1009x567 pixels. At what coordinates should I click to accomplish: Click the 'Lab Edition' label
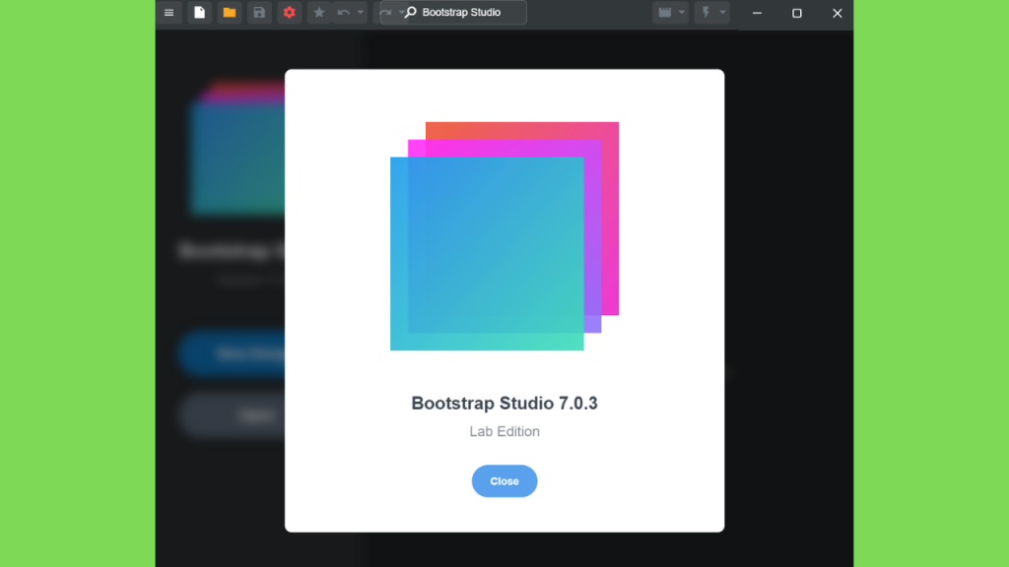coord(504,431)
